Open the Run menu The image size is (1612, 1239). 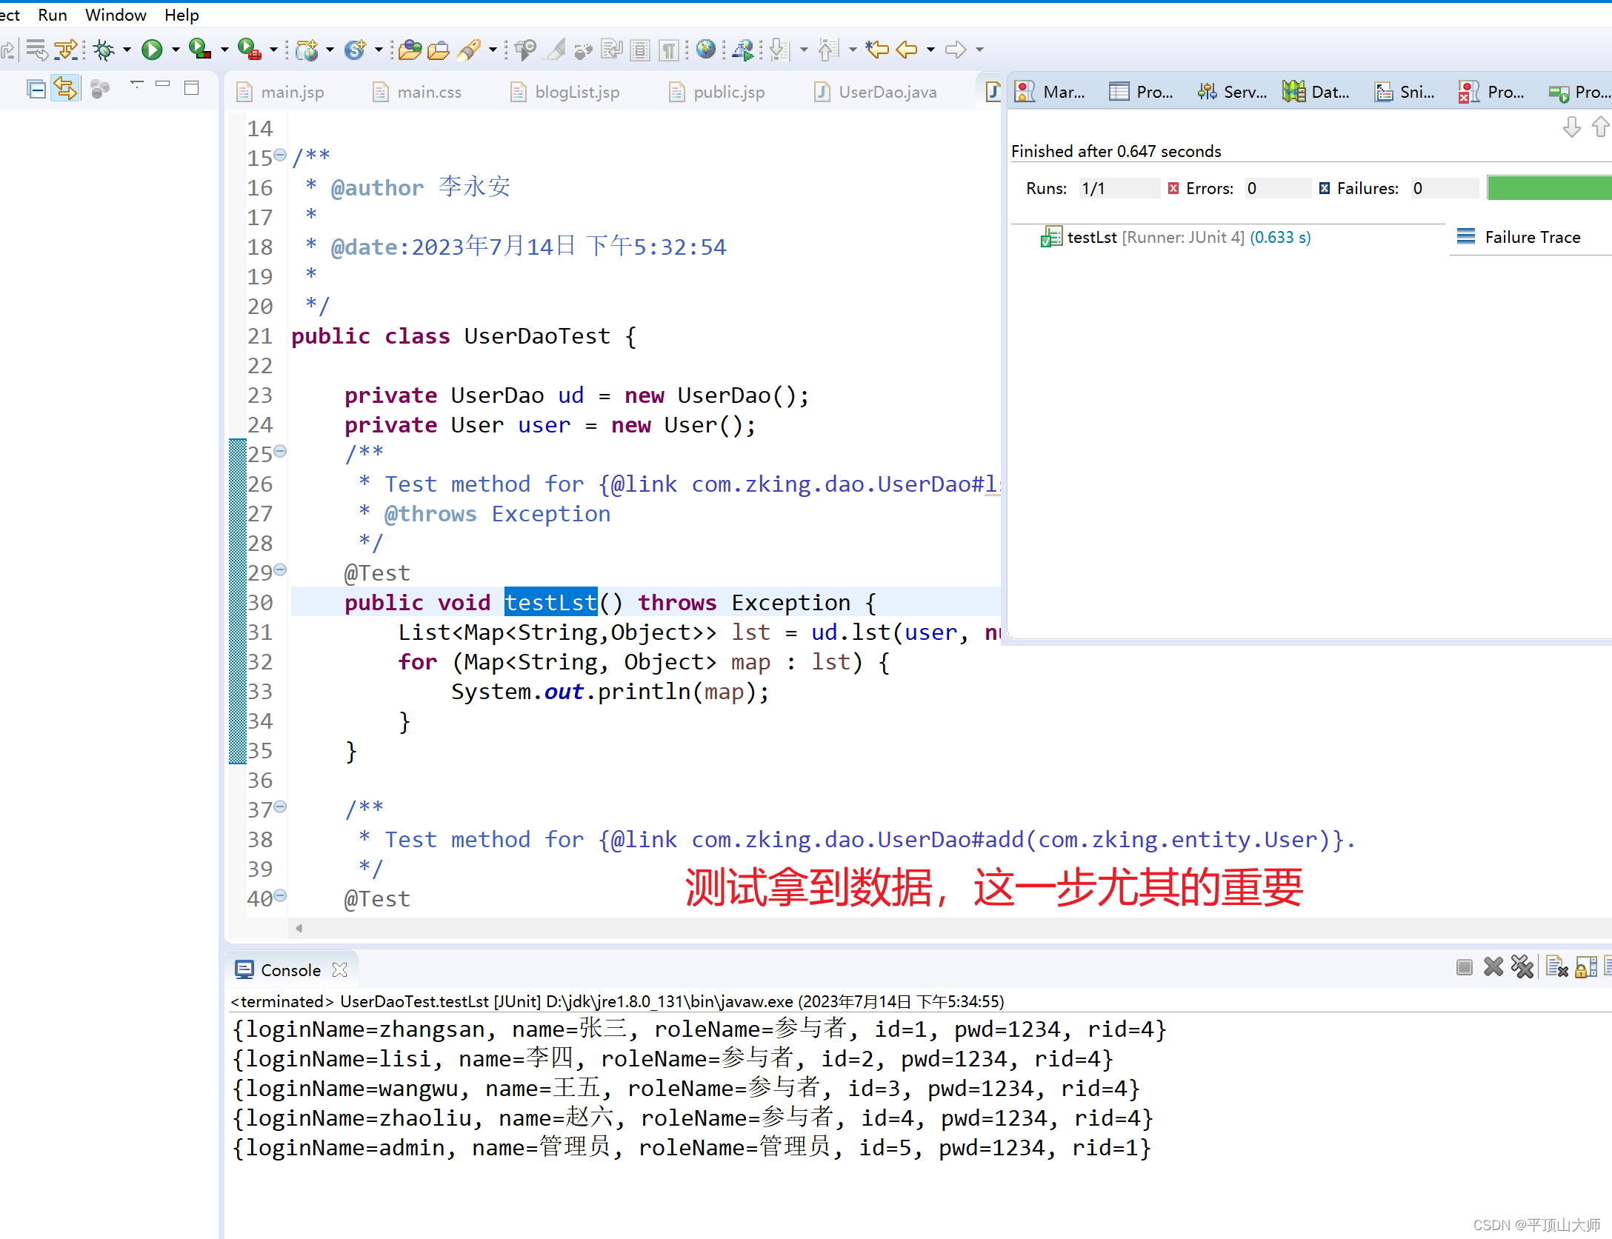52,15
